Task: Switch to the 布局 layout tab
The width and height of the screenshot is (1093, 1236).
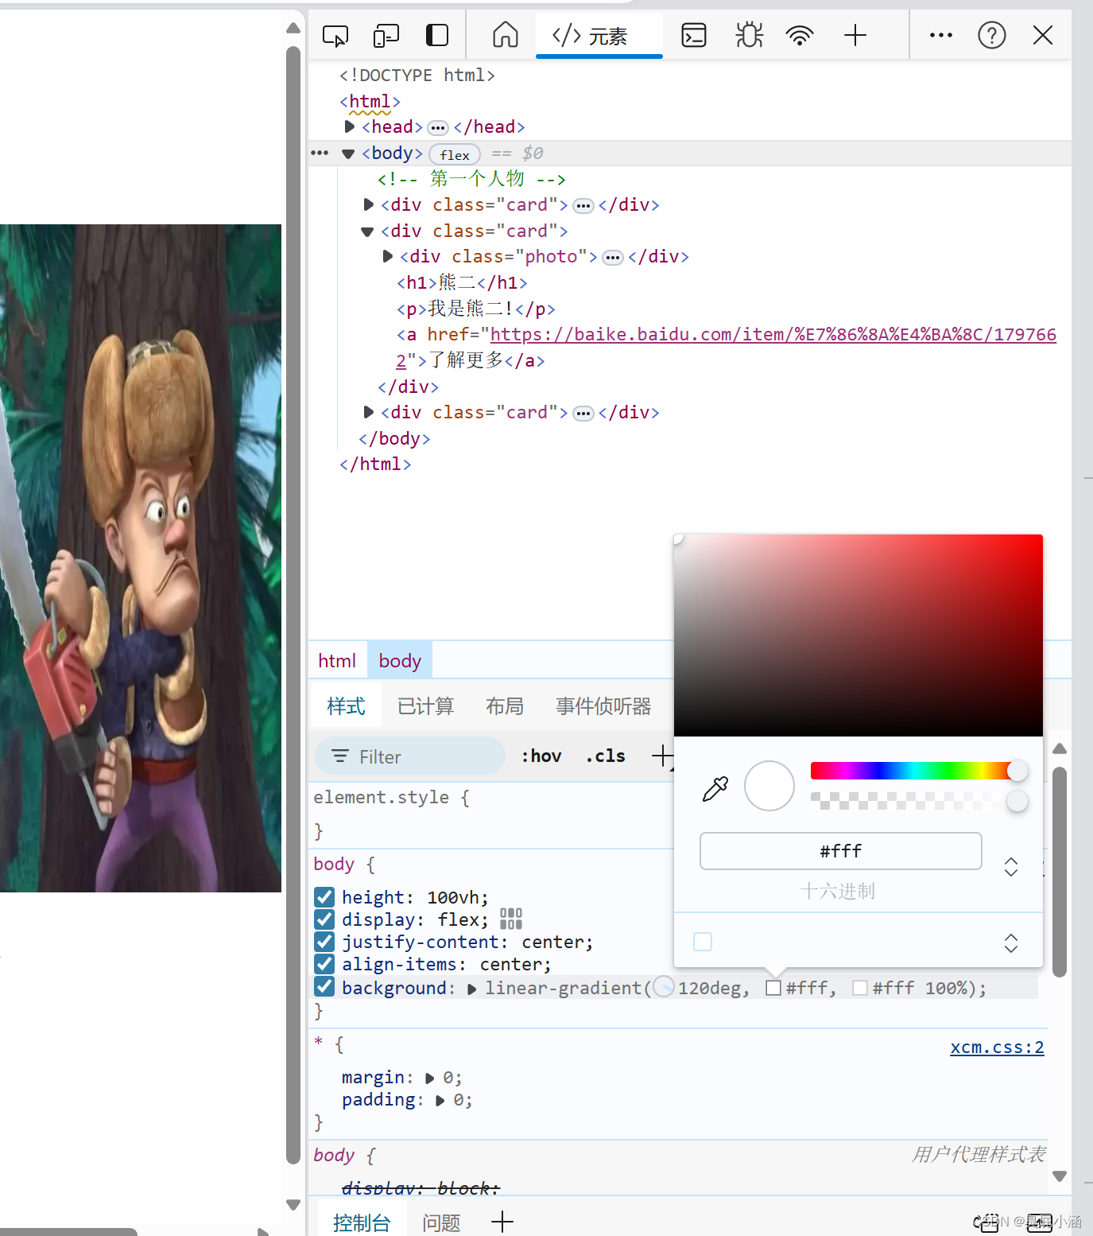Action: [505, 705]
